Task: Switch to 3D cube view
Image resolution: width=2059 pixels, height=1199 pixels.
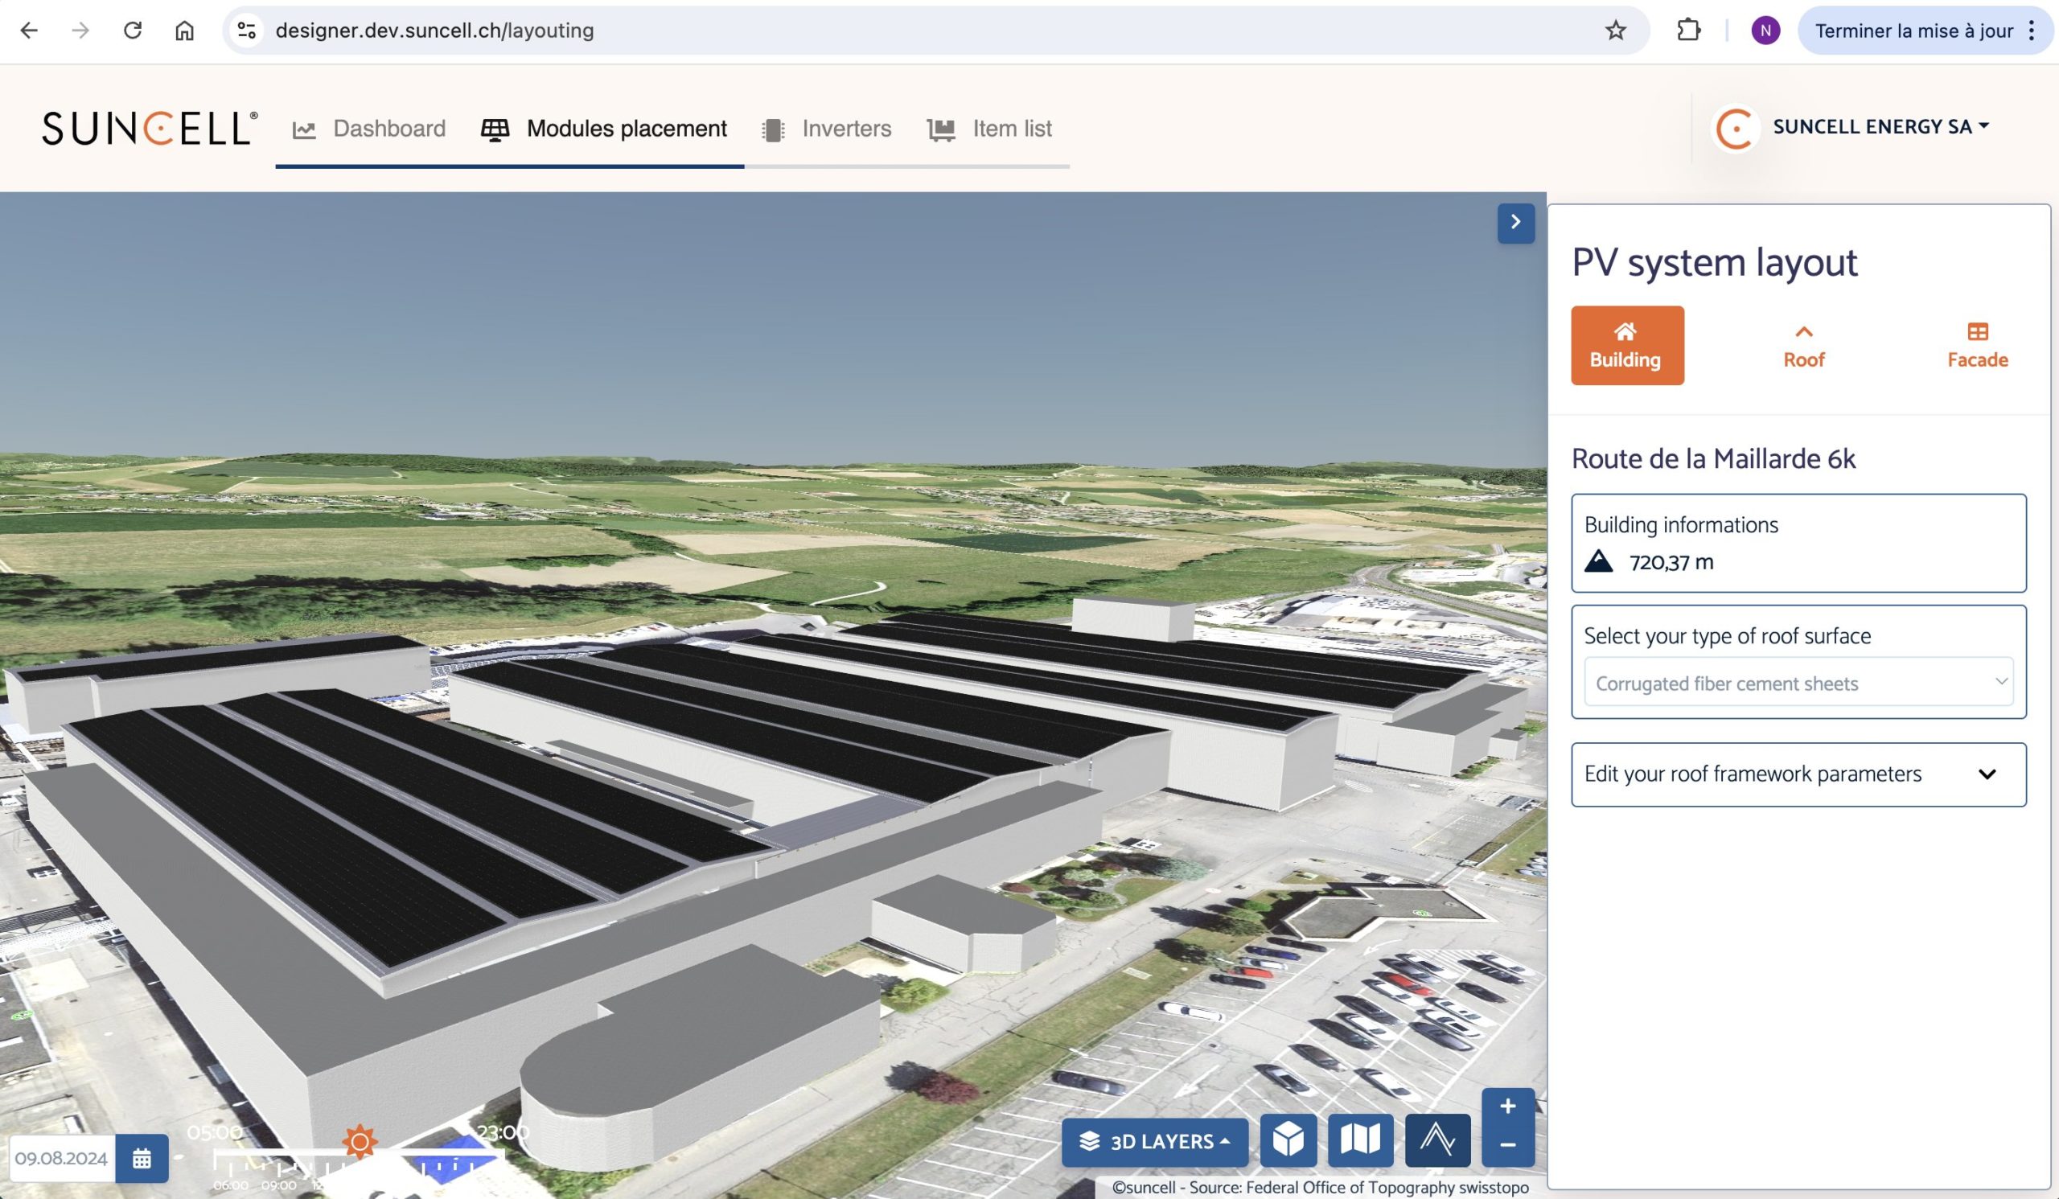Action: [x=1288, y=1139]
